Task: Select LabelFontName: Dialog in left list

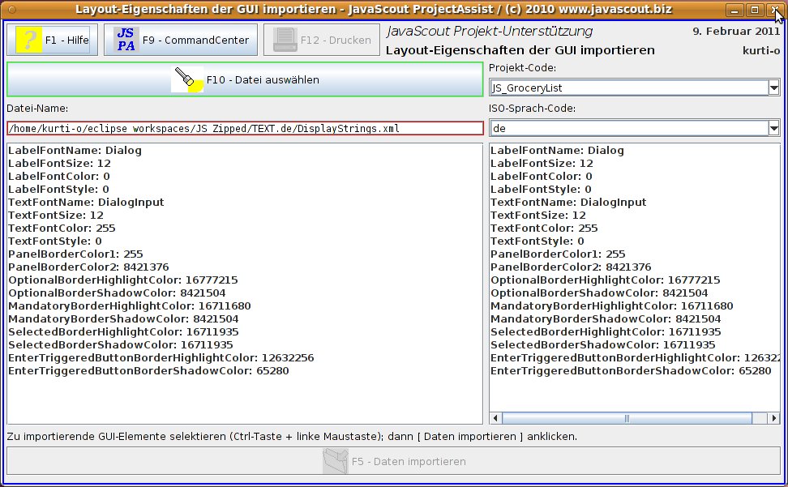Action: (x=75, y=151)
